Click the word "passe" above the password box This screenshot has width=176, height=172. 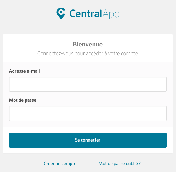(x=31, y=100)
